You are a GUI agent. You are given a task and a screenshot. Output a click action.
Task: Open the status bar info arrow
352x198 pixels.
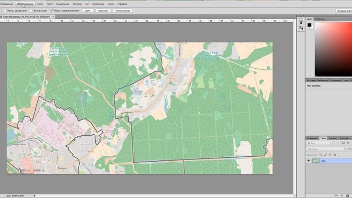tap(34, 196)
